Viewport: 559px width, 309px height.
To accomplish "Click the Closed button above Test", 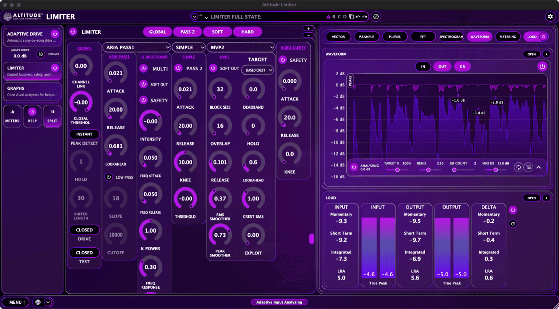I will point(84,252).
